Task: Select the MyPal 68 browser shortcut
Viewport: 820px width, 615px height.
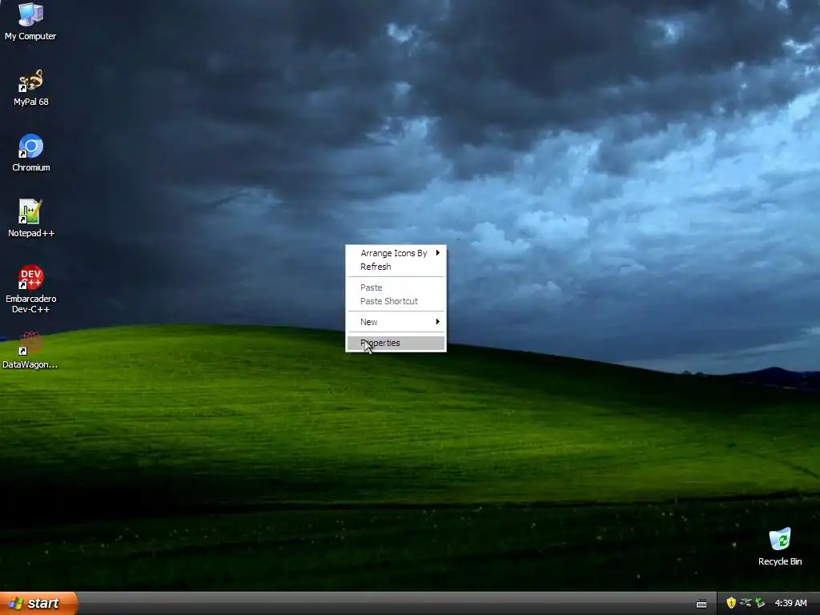Action: (30, 87)
